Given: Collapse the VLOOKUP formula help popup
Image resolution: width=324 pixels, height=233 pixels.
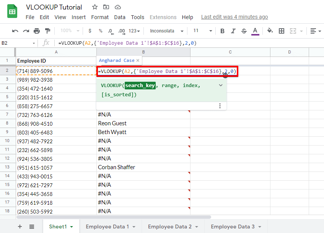Looking at the screenshot, I should point(220,85).
